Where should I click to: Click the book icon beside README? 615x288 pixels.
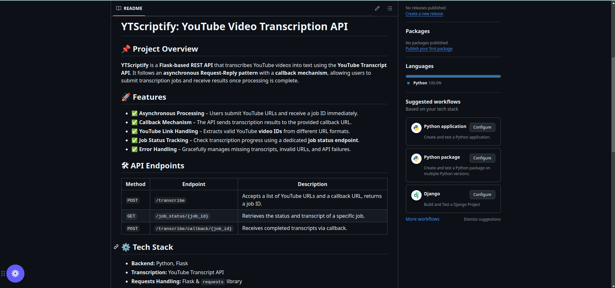(119, 8)
